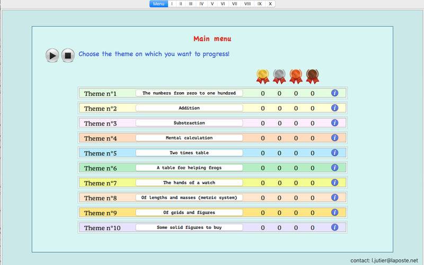Select the Menu tab
424x265 pixels.
click(x=158, y=4)
